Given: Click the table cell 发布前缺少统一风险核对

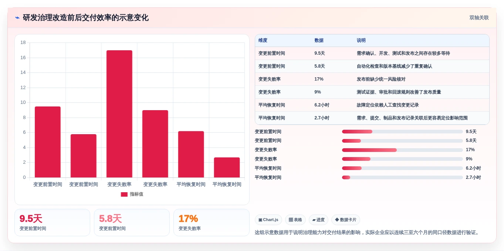Looking at the screenshot, I should (x=381, y=79).
